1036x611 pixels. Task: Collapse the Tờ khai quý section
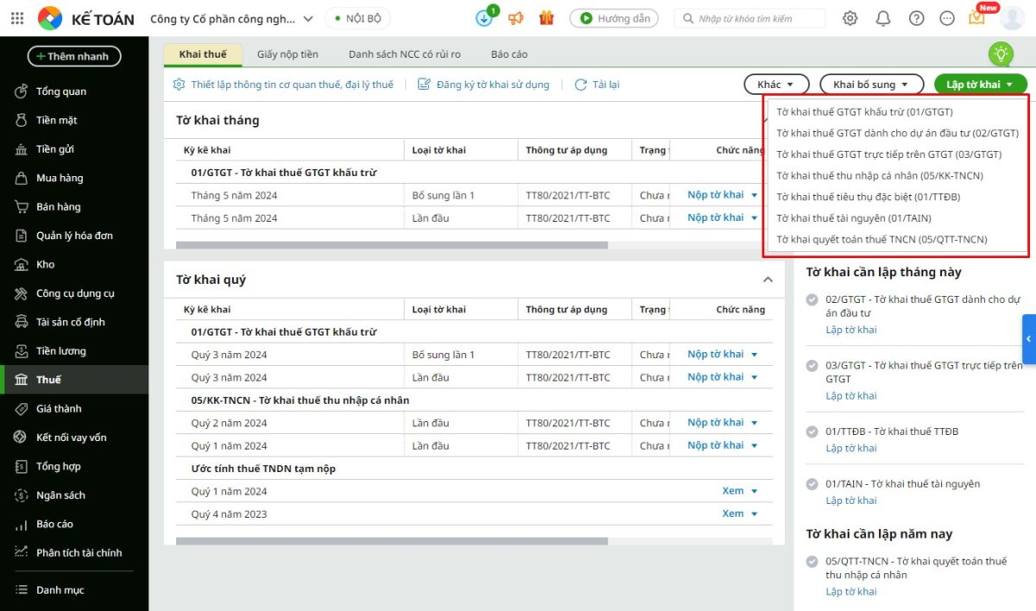pyautogui.click(x=768, y=280)
